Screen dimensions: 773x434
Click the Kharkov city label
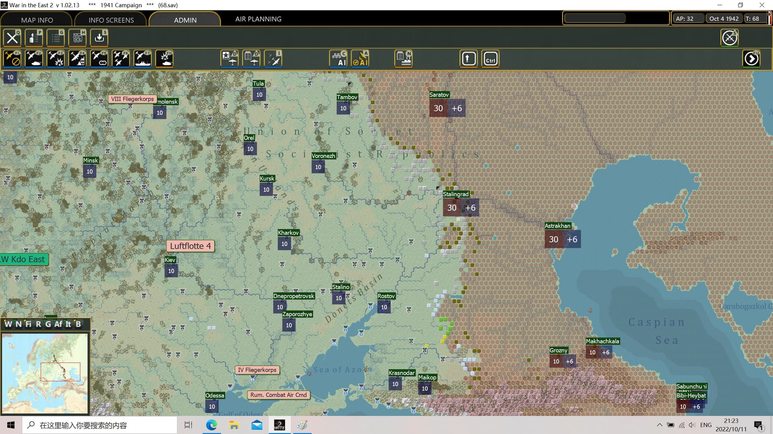point(288,233)
